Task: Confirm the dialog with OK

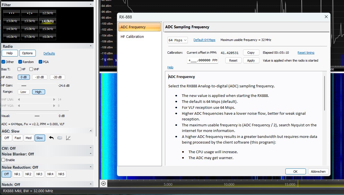Action: [296, 172]
